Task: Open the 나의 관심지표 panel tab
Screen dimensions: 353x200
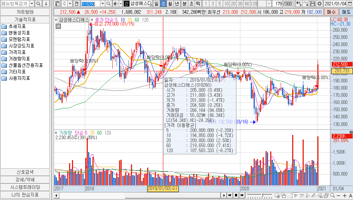Action: 25,195
